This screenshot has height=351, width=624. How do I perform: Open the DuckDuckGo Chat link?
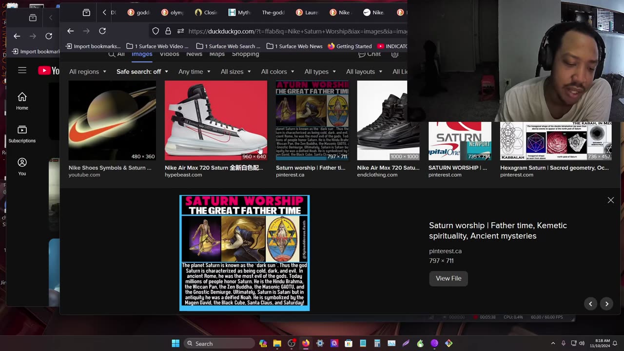[370, 54]
